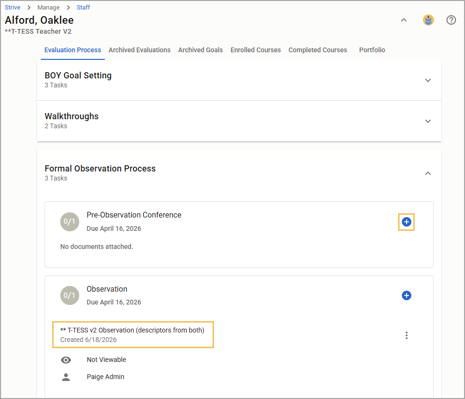The height and width of the screenshot is (399, 465).
Task: Click the **T-TESS Teacher V2 subtitle
Action: 38,31
